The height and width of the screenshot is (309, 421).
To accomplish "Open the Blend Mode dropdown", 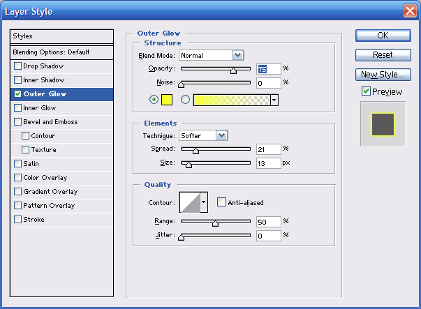I will click(x=237, y=55).
